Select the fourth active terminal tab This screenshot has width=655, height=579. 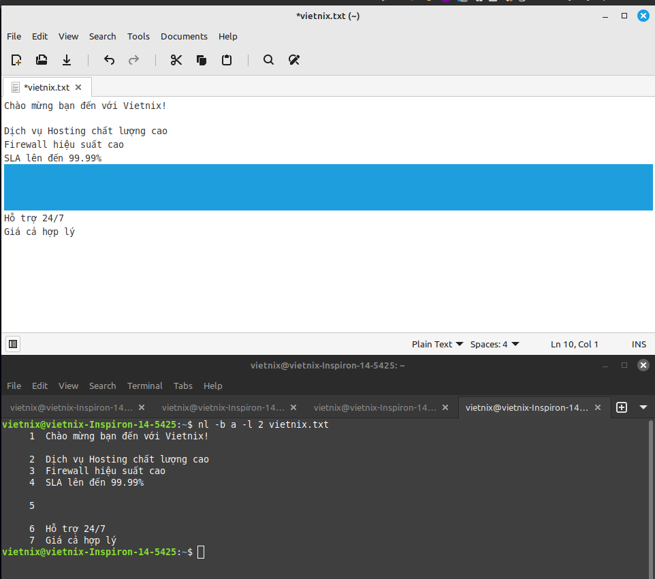pos(527,407)
